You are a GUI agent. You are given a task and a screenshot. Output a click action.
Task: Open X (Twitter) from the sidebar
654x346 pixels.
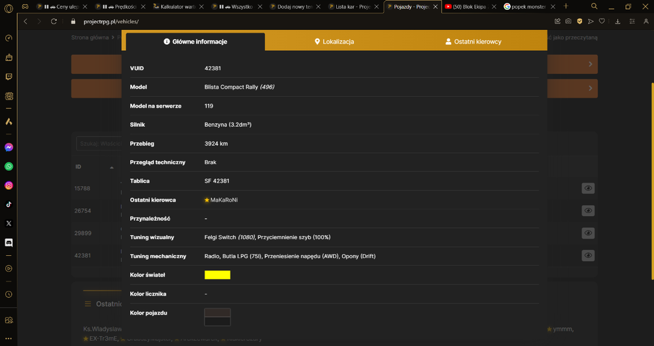[x=9, y=223]
